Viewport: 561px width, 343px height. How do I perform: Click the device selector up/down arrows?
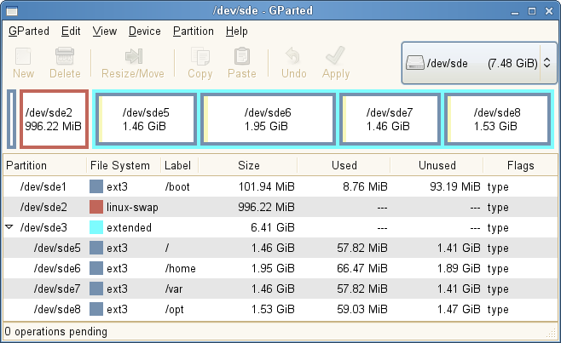tap(547, 63)
